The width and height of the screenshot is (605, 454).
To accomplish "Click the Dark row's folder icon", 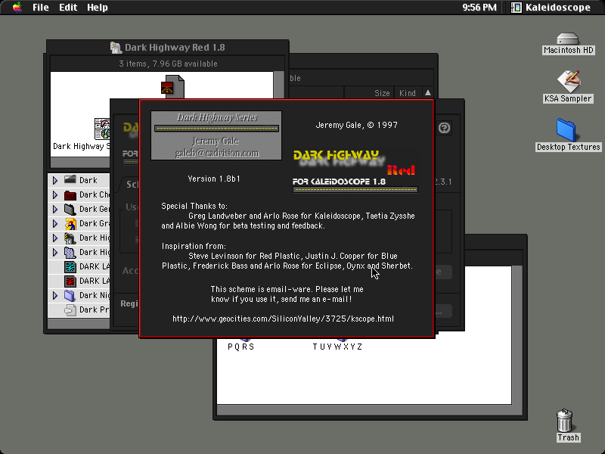I will tap(70, 180).
